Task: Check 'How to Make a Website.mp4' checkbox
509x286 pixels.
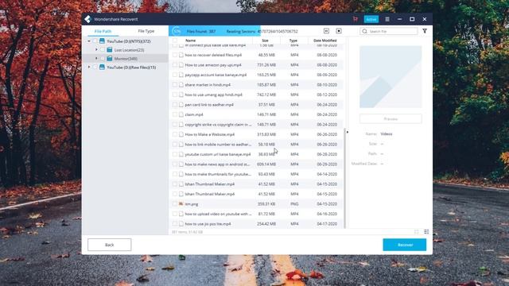Action: click(x=175, y=134)
